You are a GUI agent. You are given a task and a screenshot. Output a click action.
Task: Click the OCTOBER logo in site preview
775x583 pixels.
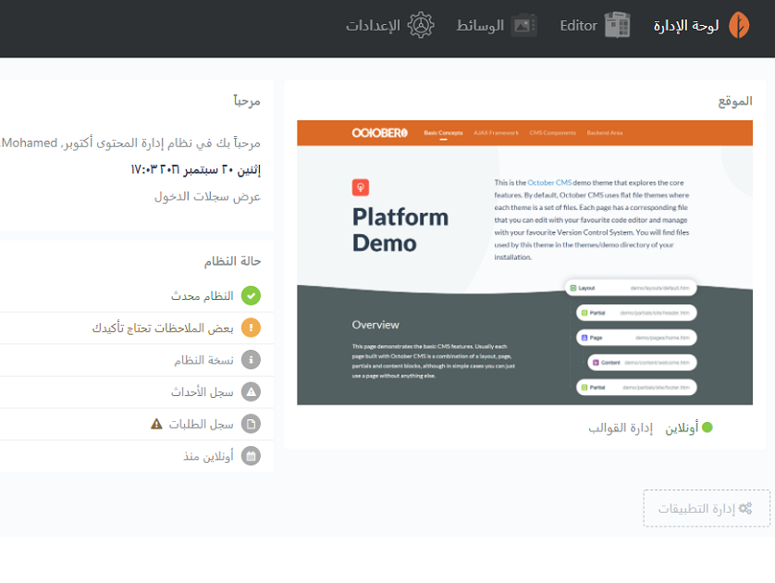click(x=379, y=132)
